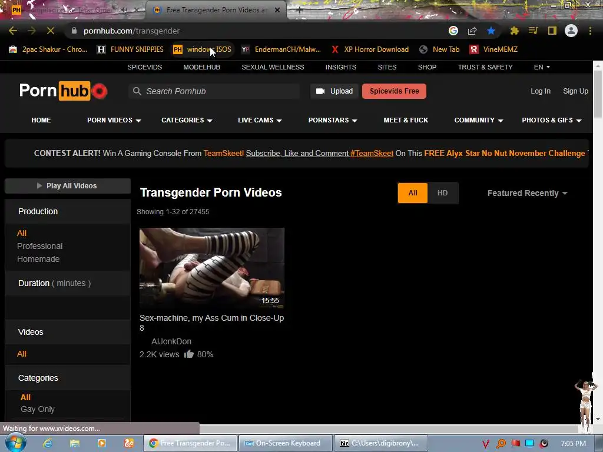Viewport: 603px width, 452px height.
Task: Click the Upload button
Action: (x=334, y=91)
